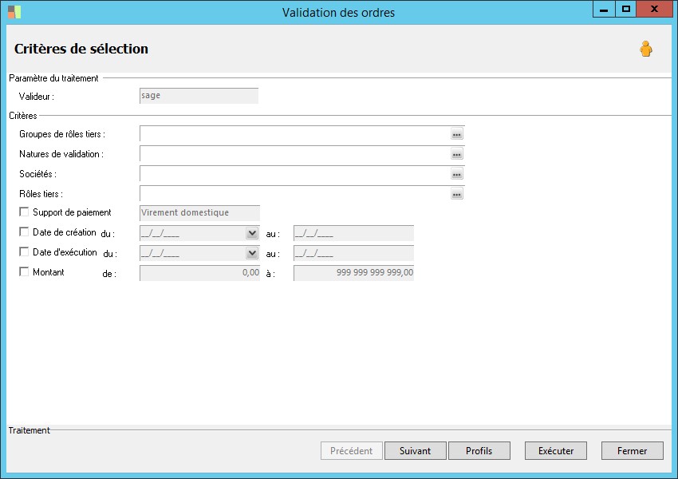Screen dimensions: 678x479
Task: Click the Valideur field showing sage
Action: (x=199, y=96)
